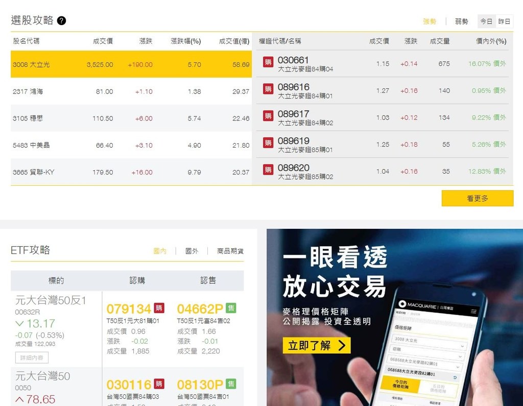
Task: Open put warrant 08130P
Action: click(200, 385)
